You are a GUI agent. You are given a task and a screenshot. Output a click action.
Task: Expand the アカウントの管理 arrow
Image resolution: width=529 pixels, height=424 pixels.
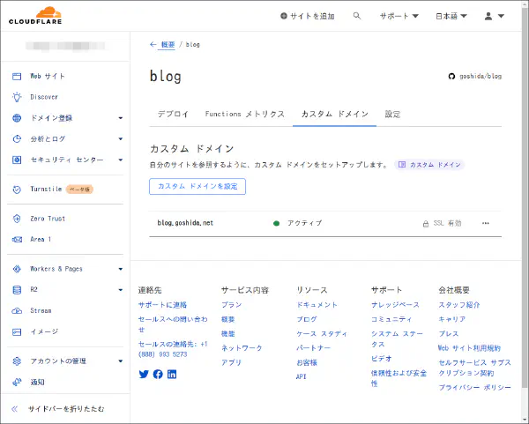[x=121, y=361]
